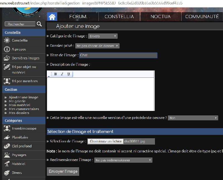Click the Planétaire planet icon

[x=7, y=137]
